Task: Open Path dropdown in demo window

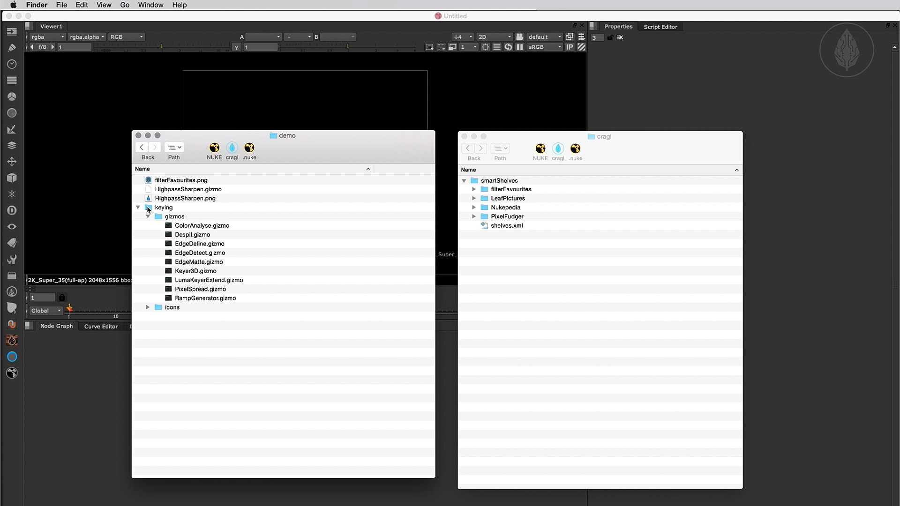Action: (174, 147)
